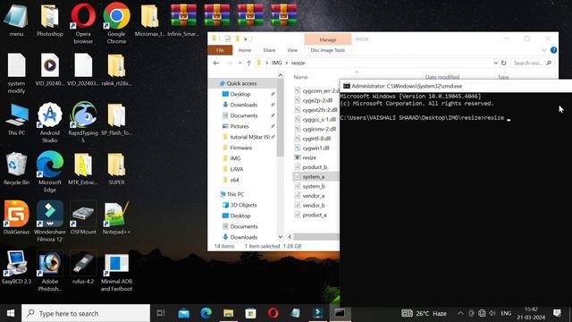Open Microsoft Edge desktop shortcut
The width and height of the screenshot is (572, 322).
click(x=50, y=172)
